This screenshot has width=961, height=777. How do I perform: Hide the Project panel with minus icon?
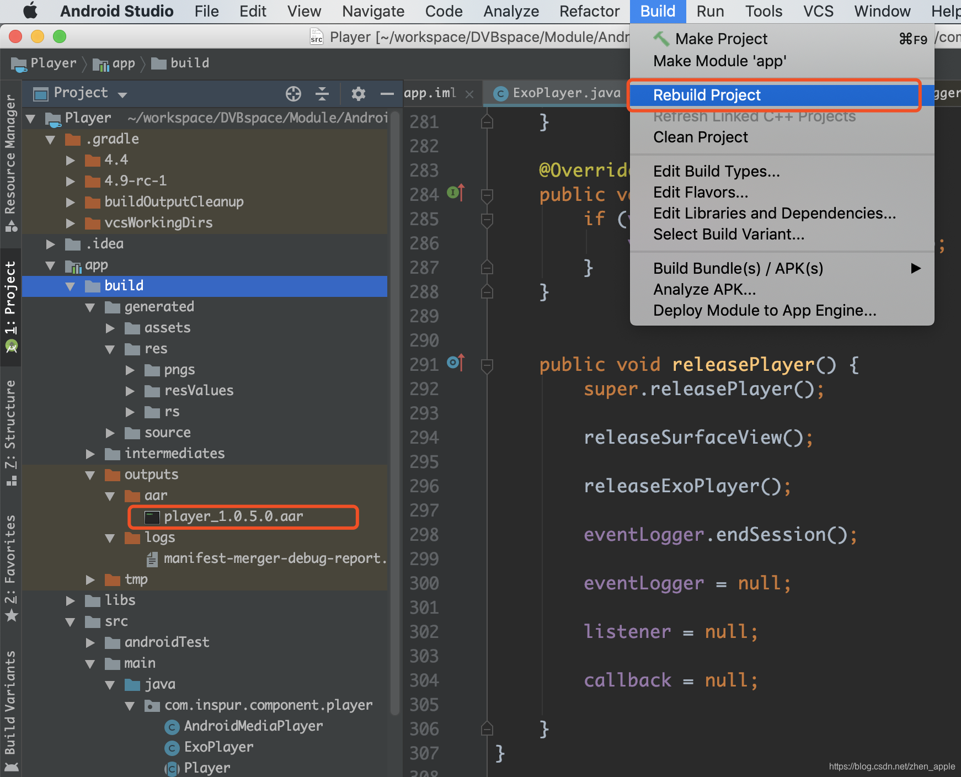tap(387, 94)
